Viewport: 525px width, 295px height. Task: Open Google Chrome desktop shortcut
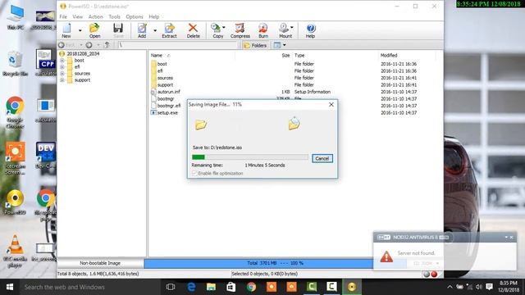point(15,112)
